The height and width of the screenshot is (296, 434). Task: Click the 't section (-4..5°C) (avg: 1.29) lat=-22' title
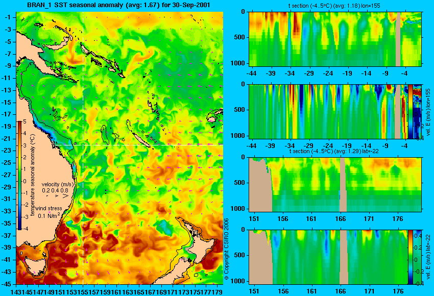(334, 152)
